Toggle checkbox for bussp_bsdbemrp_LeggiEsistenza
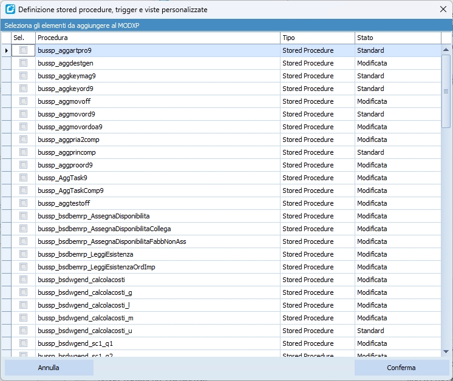 tap(24, 254)
